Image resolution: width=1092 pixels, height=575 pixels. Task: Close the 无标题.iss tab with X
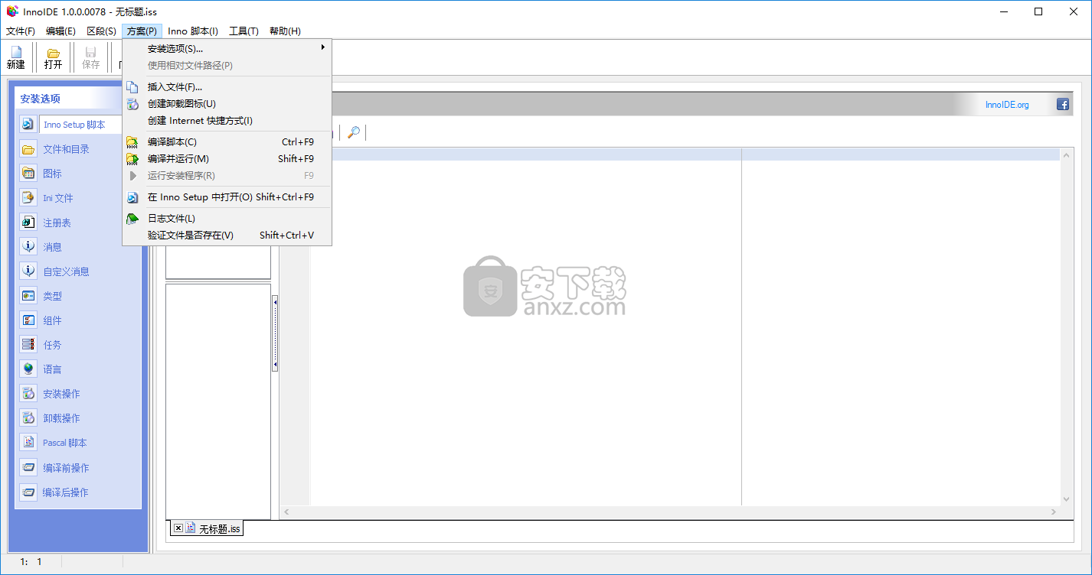pos(178,528)
